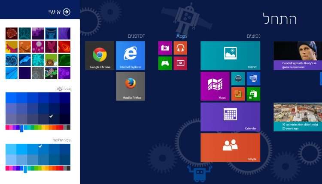
Task: Click the Apps group heading
Action: 182,36
